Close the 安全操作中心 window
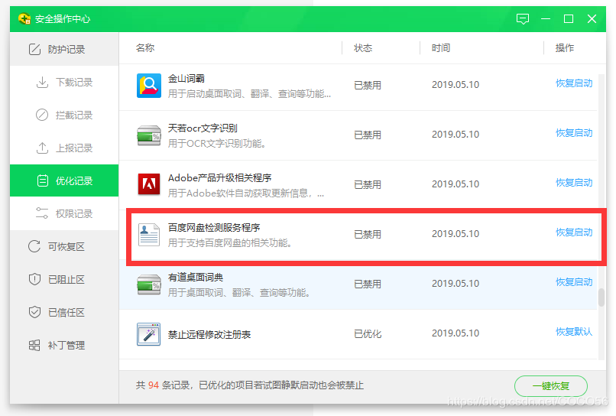This screenshot has width=616, height=416. click(592, 18)
